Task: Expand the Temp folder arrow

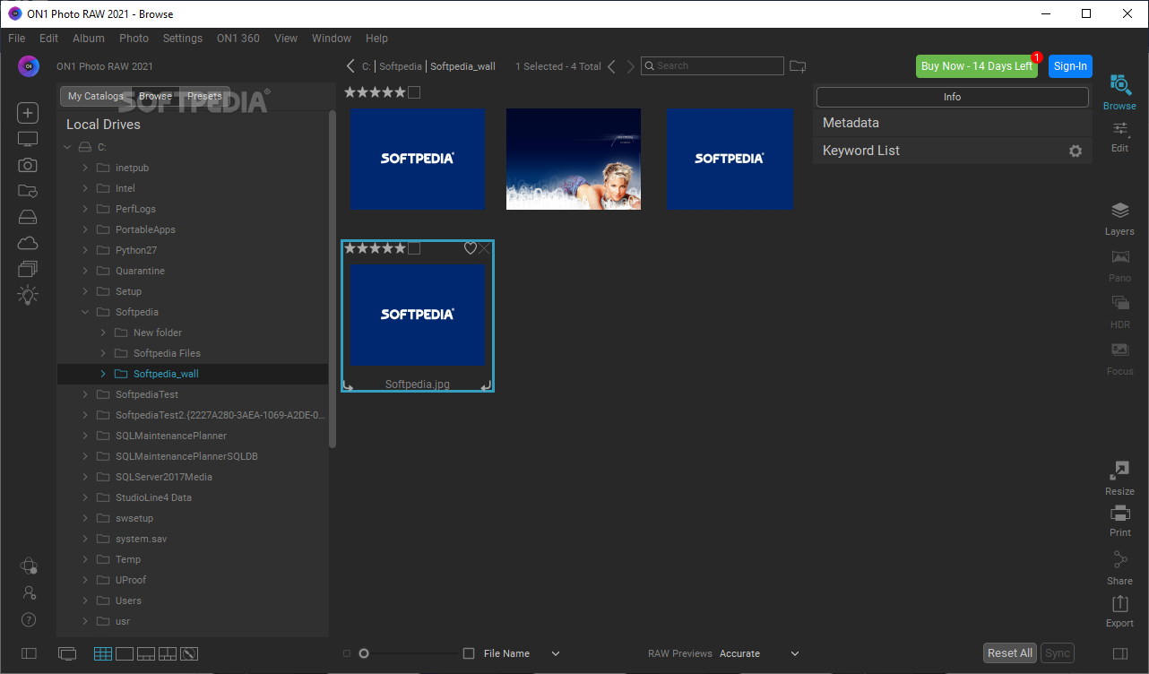Action: [85, 559]
